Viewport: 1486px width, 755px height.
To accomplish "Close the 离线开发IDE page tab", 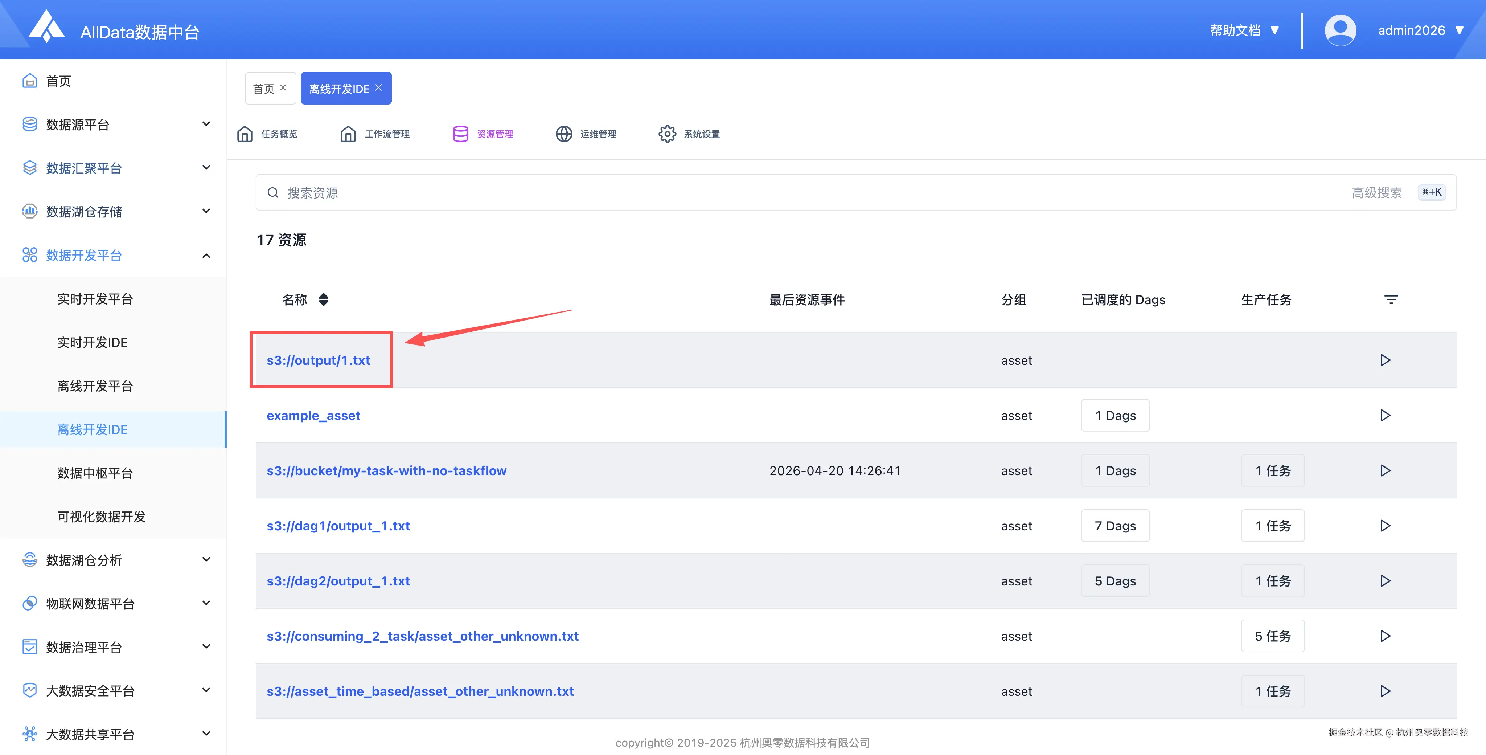I will pyautogui.click(x=378, y=88).
